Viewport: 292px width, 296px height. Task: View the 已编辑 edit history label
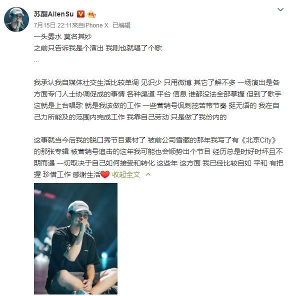(121, 25)
